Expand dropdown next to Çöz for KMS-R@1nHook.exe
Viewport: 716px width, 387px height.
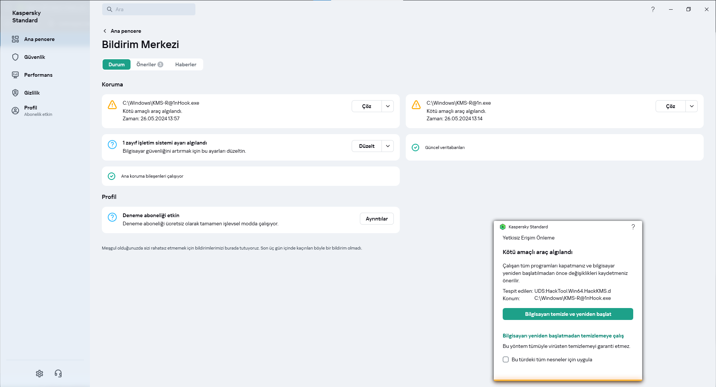click(x=388, y=106)
